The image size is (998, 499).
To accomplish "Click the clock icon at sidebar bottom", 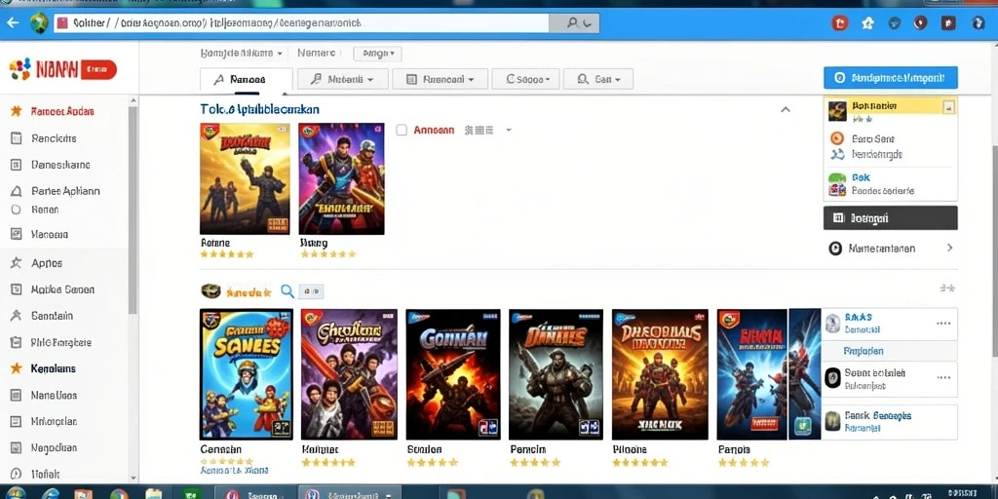I will [x=17, y=475].
